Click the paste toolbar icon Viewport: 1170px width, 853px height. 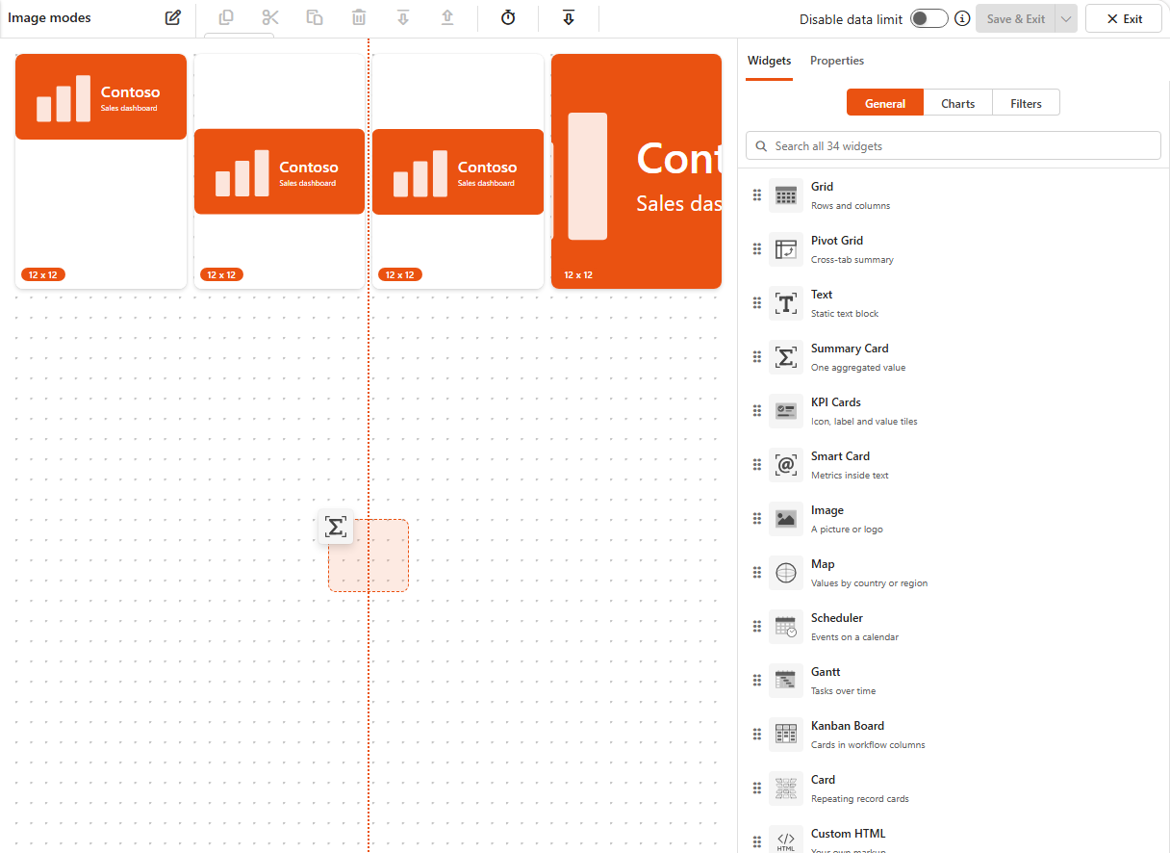[315, 17]
